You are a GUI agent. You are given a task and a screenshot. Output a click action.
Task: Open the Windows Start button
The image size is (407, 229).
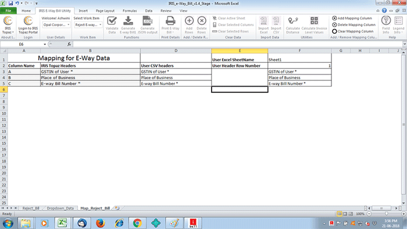[x=8, y=223]
